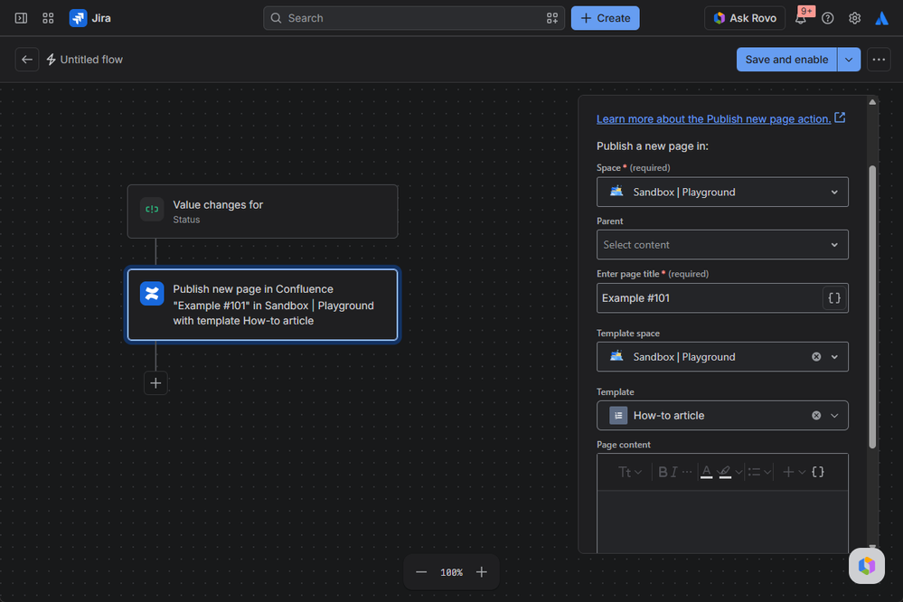The image size is (903, 602).
Task: Add a new step with plus
Action: pyautogui.click(x=155, y=383)
